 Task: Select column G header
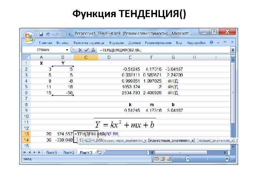click(173, 58)
